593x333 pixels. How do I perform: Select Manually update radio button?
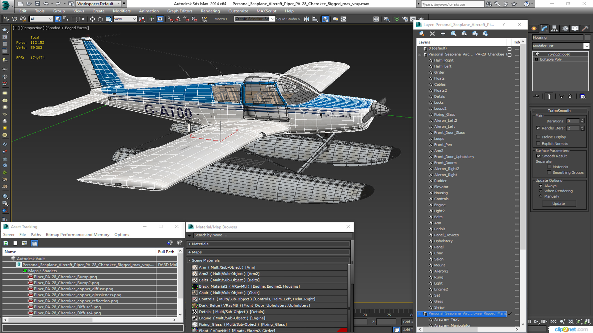tap(540, 196)
